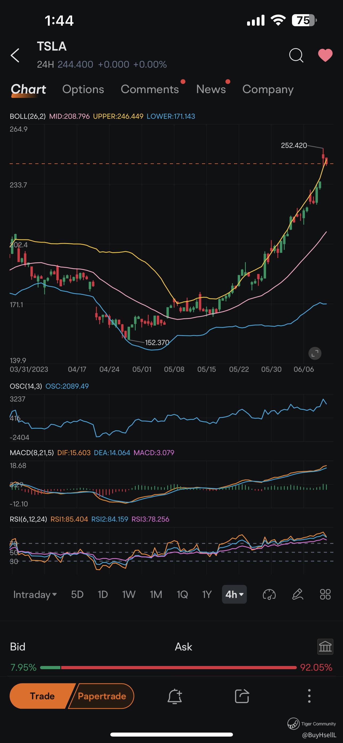Tap the MACD:3.079 value
Screen dimensions: 343x743
pyautogui.click(x=154, y=453)
